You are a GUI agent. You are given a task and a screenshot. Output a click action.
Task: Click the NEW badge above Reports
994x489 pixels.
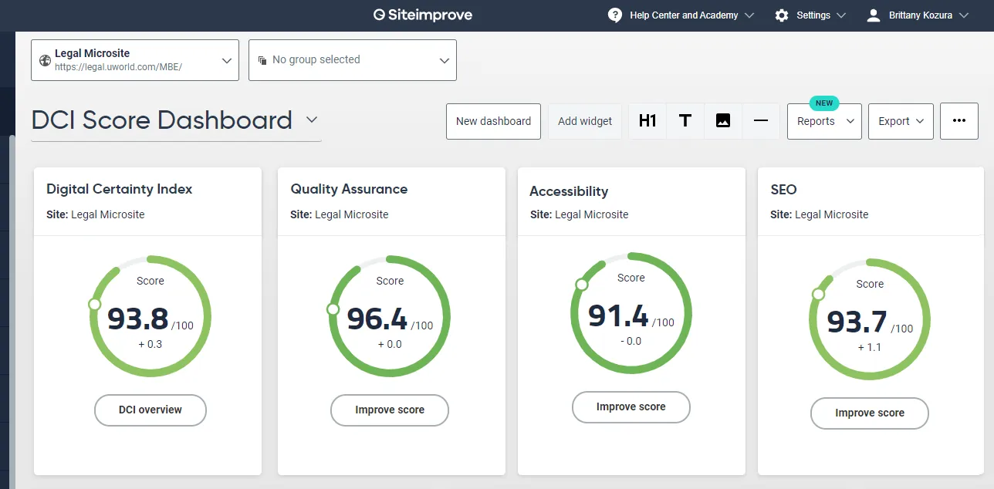[x=824, y=103]
